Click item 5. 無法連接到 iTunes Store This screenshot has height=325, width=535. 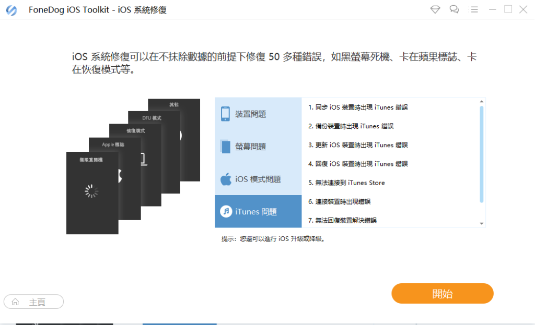(x=346, y=183)
